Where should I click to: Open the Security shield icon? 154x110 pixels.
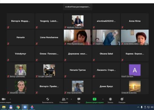(48, 99)
